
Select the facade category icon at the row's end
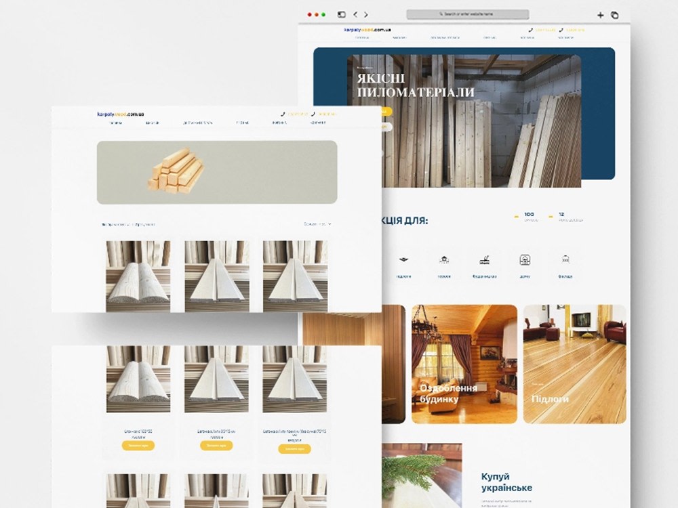pos(565,260)
